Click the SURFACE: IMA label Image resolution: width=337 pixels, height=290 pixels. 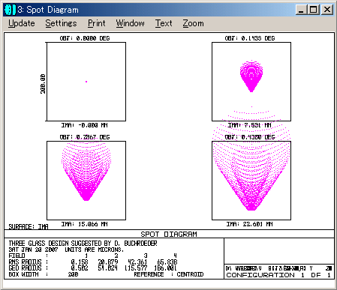click(x=29, y=226)
